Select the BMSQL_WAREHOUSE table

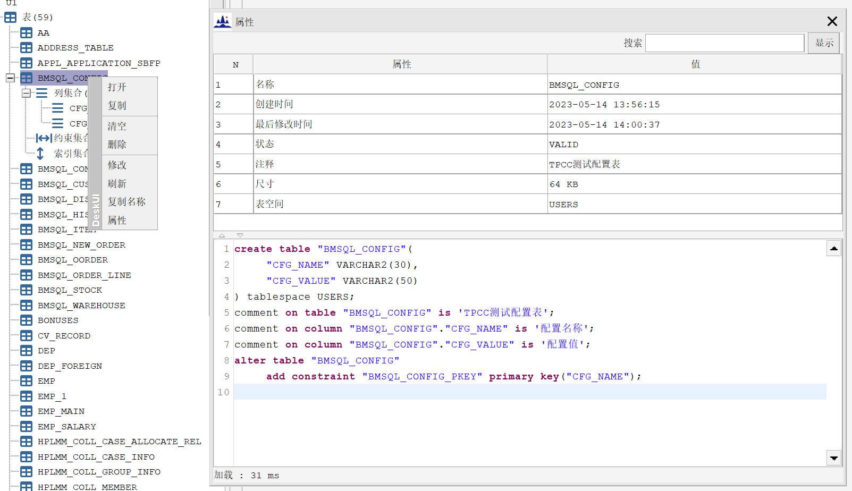[81, 306]
